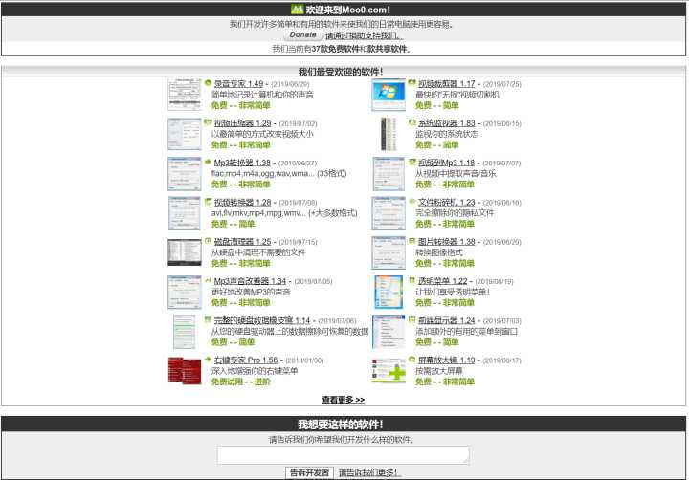This screenshot has height=480, width=689.
Task: Open the 视频剪切器 Windows-logo thumbnail
Action: [x=389, y=95]
